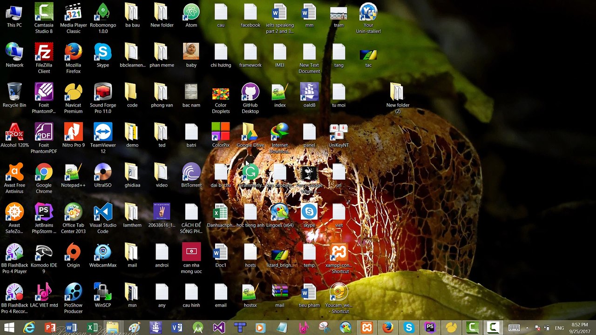
Task: Open the Network desktop icon
Action: tap(14, 55)
